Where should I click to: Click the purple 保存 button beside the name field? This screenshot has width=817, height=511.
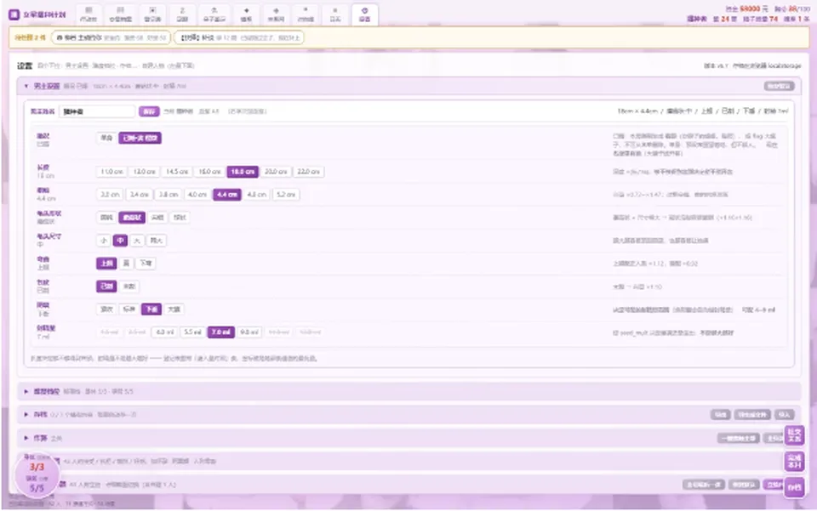(x=149, y=111)
